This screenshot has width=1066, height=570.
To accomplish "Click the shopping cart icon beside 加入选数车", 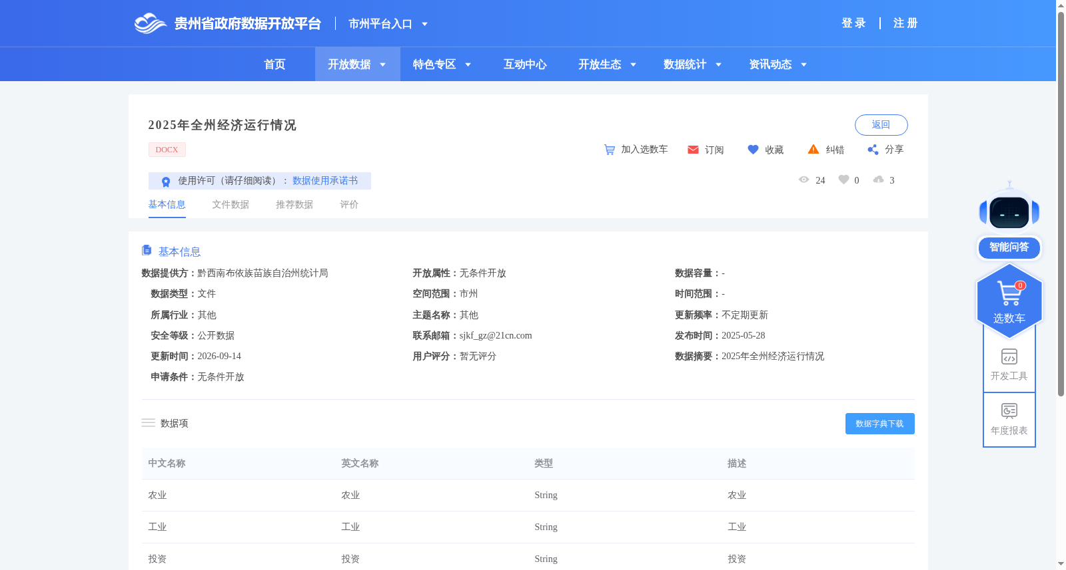I will (x=609, y=150).
